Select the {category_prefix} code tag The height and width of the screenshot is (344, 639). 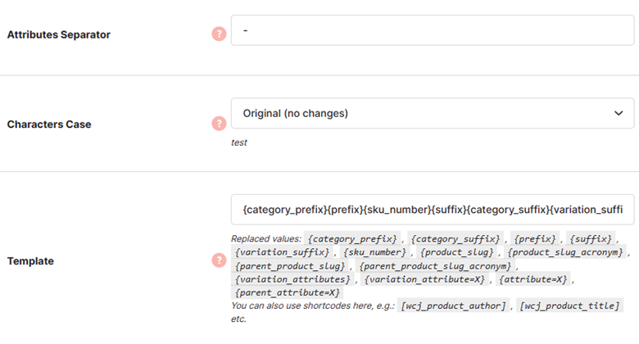pos(352,239)
